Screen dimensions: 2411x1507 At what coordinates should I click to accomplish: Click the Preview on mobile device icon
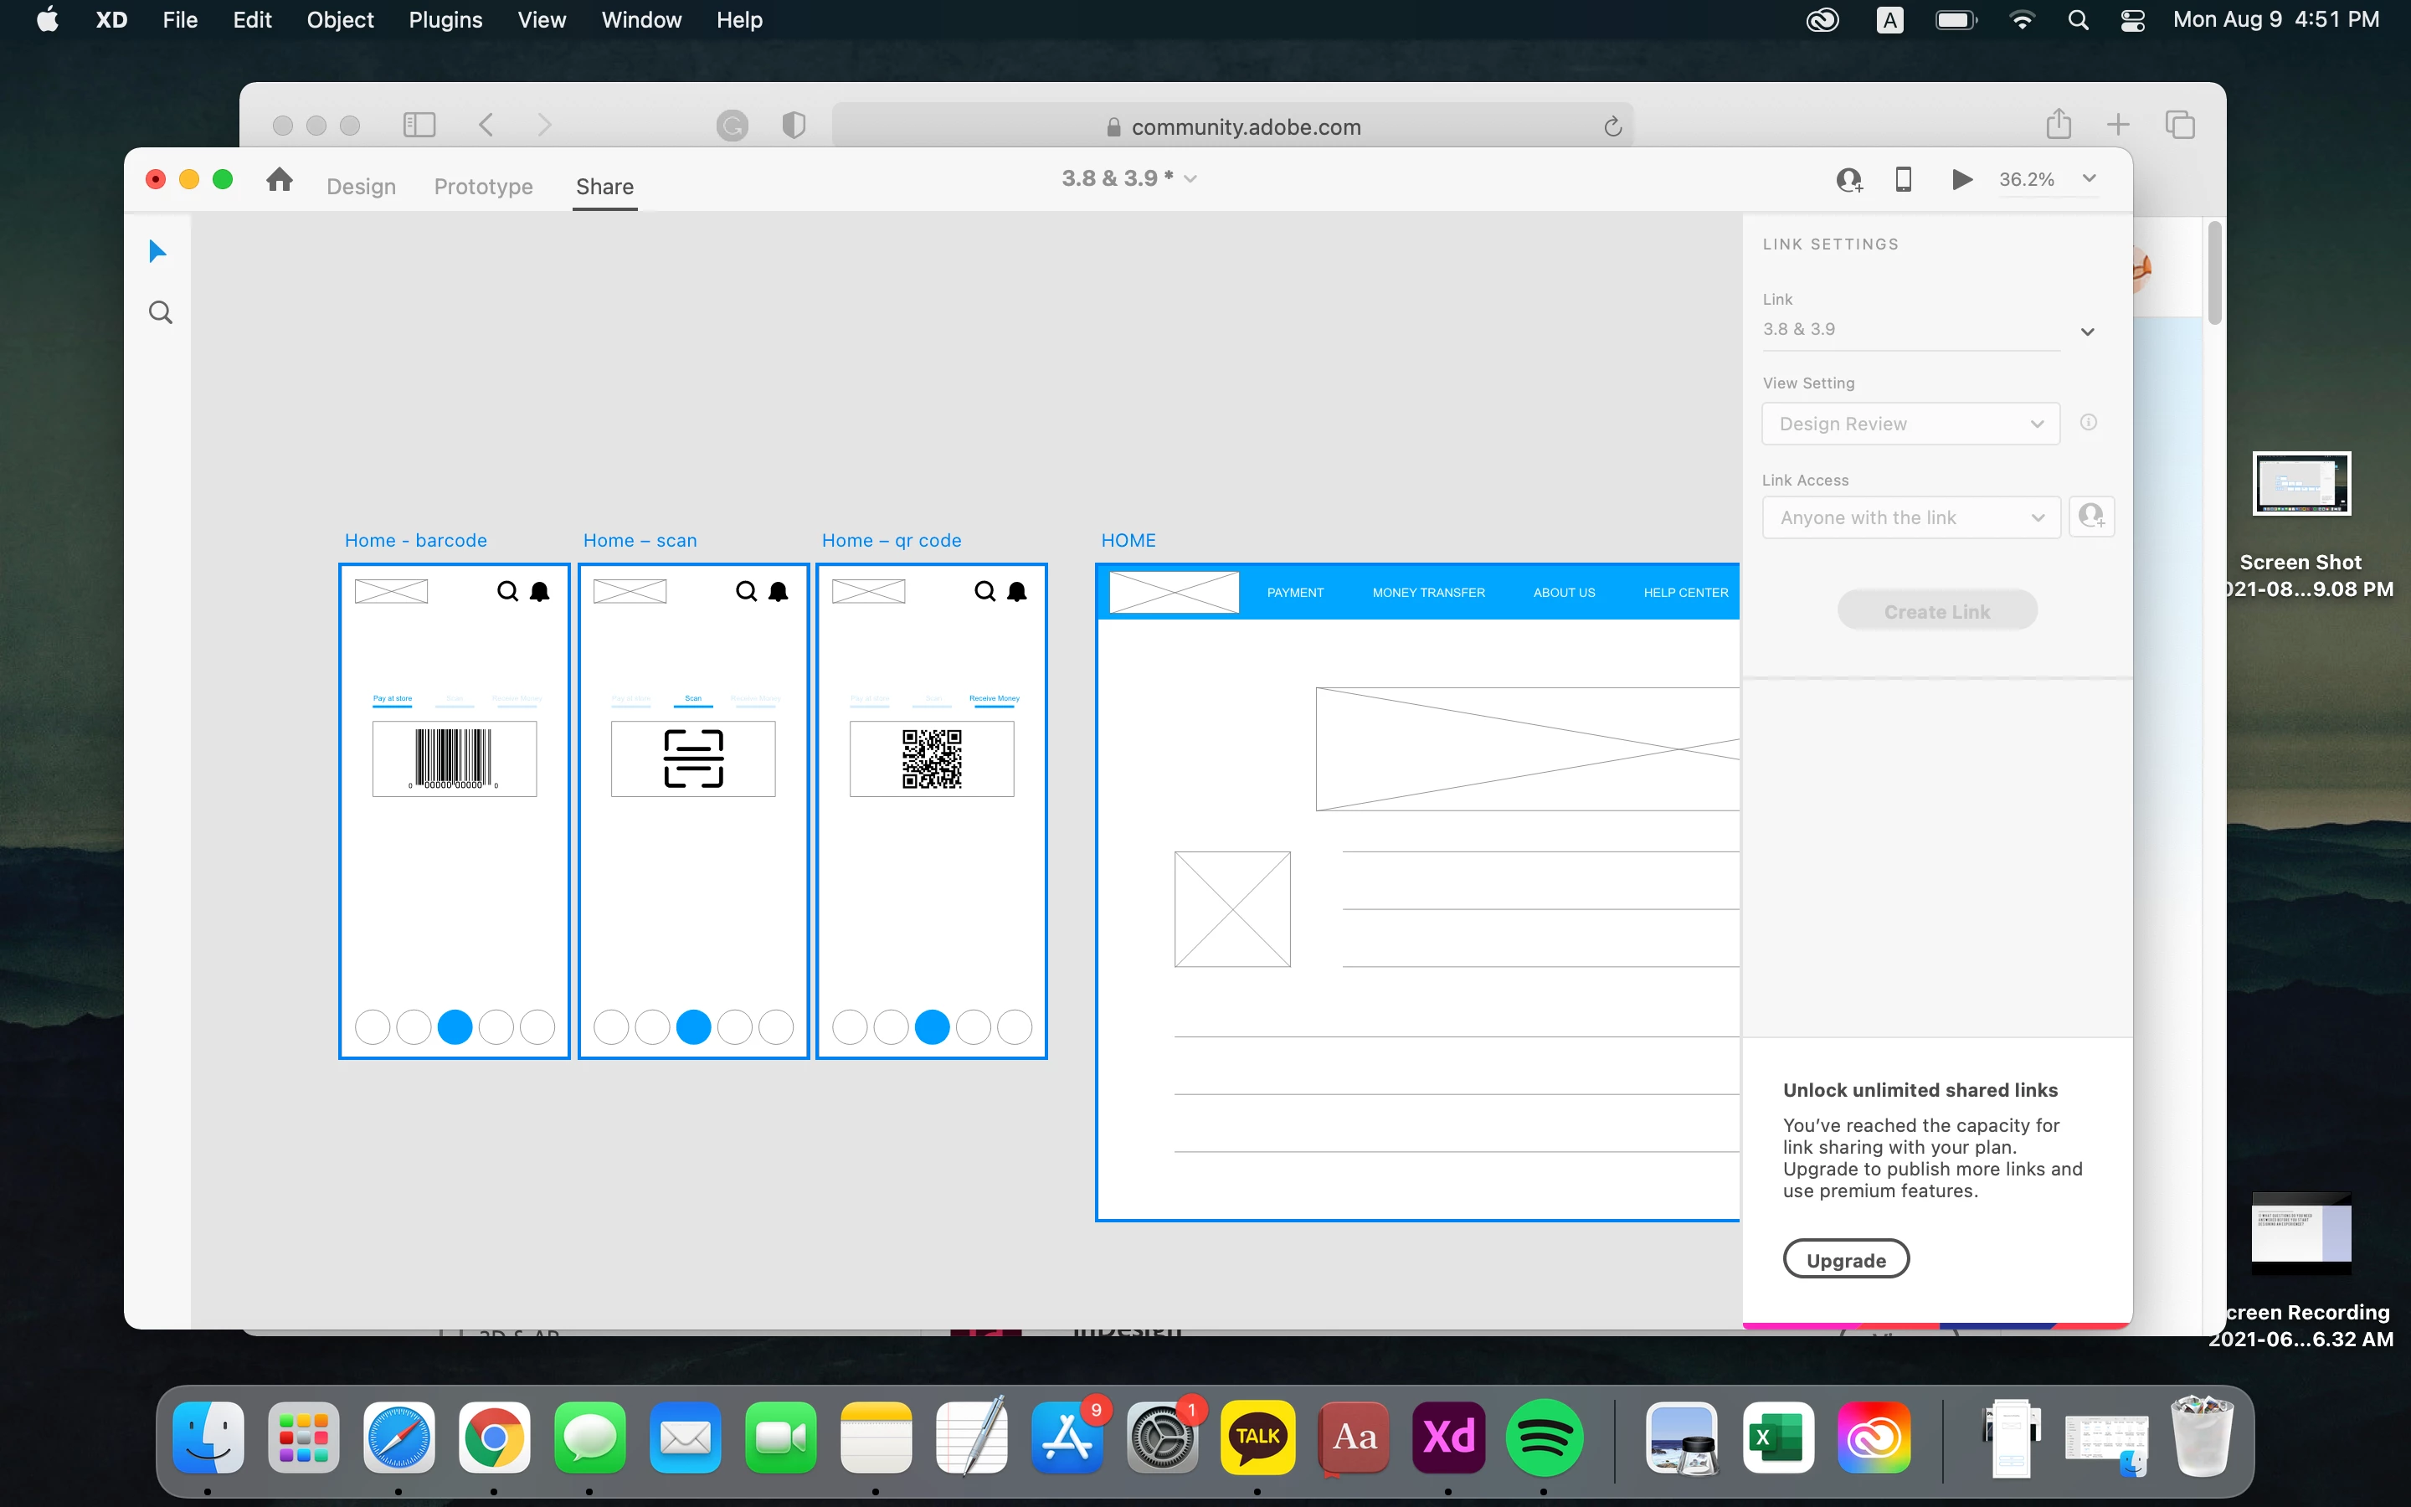coord(1903,179)
